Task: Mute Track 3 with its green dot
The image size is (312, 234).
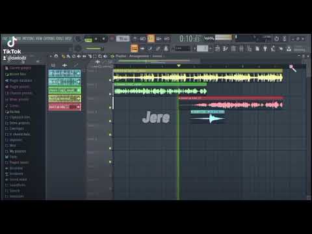Action: pos(110,107)
